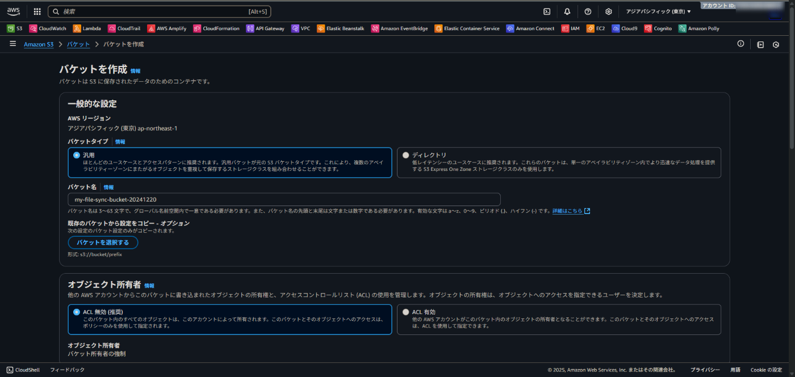
Task: Open the notifications bell
Action: (x=567, y=11)
